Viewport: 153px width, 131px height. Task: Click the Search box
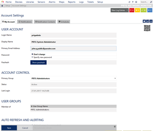pos(145,2)
